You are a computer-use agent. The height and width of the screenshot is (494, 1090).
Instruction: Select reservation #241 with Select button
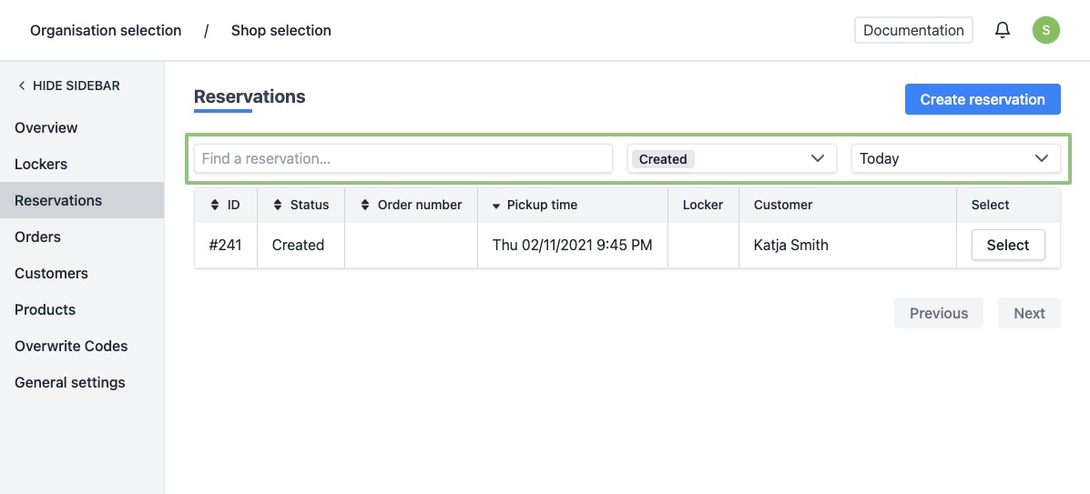[1007, 245]
